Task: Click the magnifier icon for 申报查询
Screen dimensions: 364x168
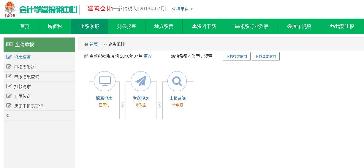Action: (x=177, y=81)
